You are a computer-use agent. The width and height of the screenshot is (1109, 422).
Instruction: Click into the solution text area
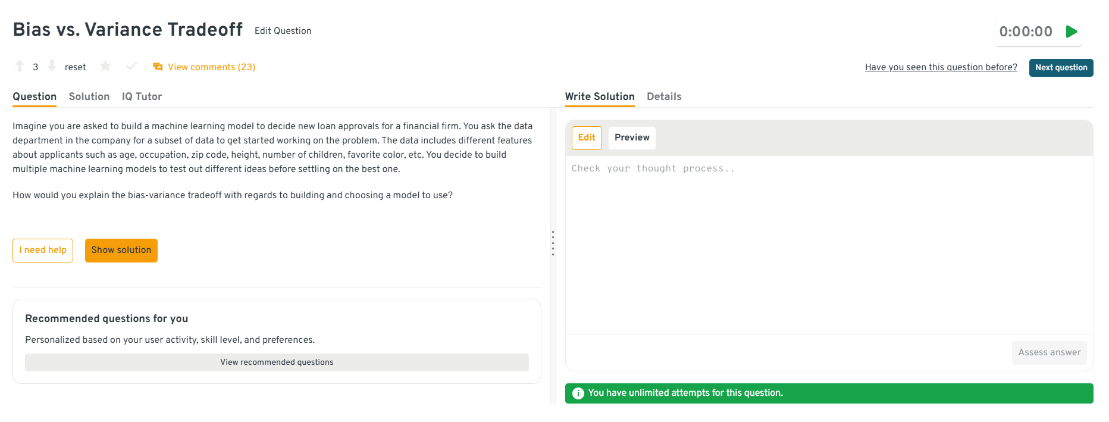pyautogui.click(x=829, y=244)
